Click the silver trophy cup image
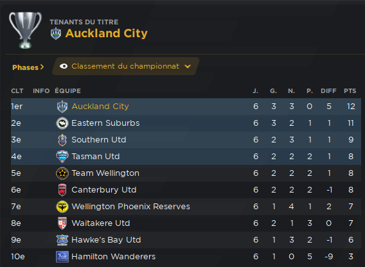Image resolution: width=365 pixels, height=267 pixels. (x=25, y=30)
